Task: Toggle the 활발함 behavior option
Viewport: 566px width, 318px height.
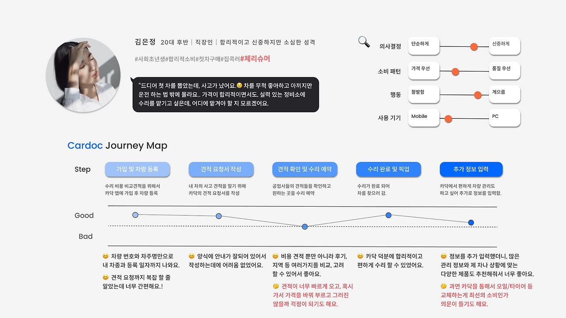Action: click(x=423, y=94)
